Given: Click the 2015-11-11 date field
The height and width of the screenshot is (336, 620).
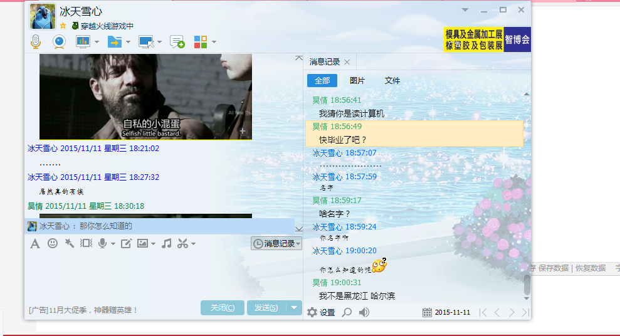Looking at the screenshot, I should click(x=453, y=312).
